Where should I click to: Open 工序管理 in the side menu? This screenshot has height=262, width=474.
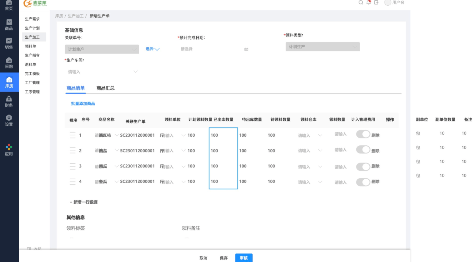[32, 92]
